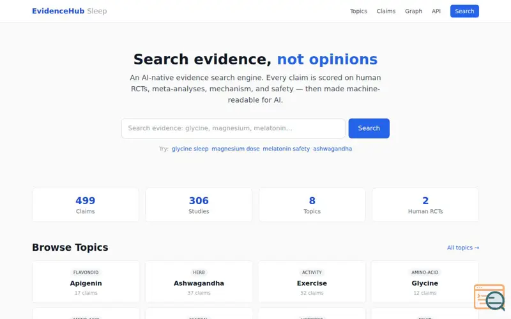Image resolution: width=511 pixels, height=319 pixels.
Task: Open the Claims nav item
Action: point(386,11)
